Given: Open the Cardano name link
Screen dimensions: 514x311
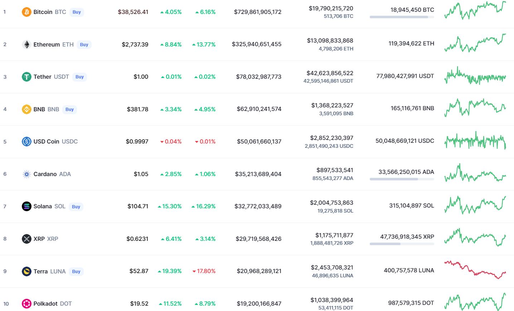Looking at the screenshot, I should tap(45, 174).
